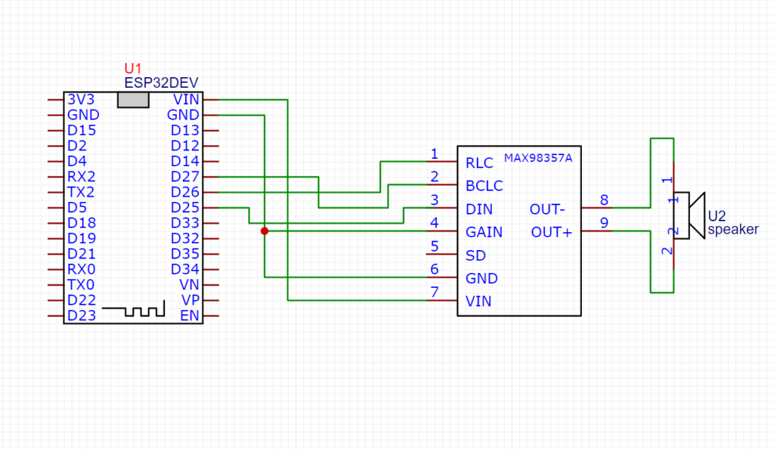Click the VIN pin on MAX98357A
Screen dimensions: 774x449
[x=478, y=301]
